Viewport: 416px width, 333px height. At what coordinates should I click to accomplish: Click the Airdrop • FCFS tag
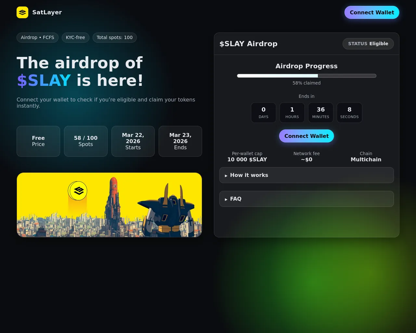tap(37, 37)
